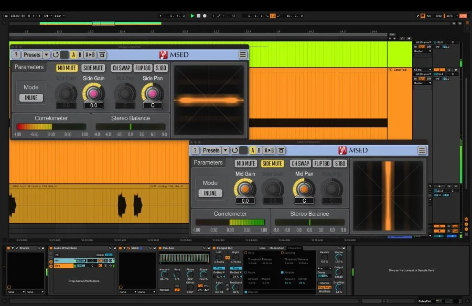This screenshot has width=472, height=306.
Task: Disable SIDE MUTE in the lower MSED
Action: coord(272,163)
